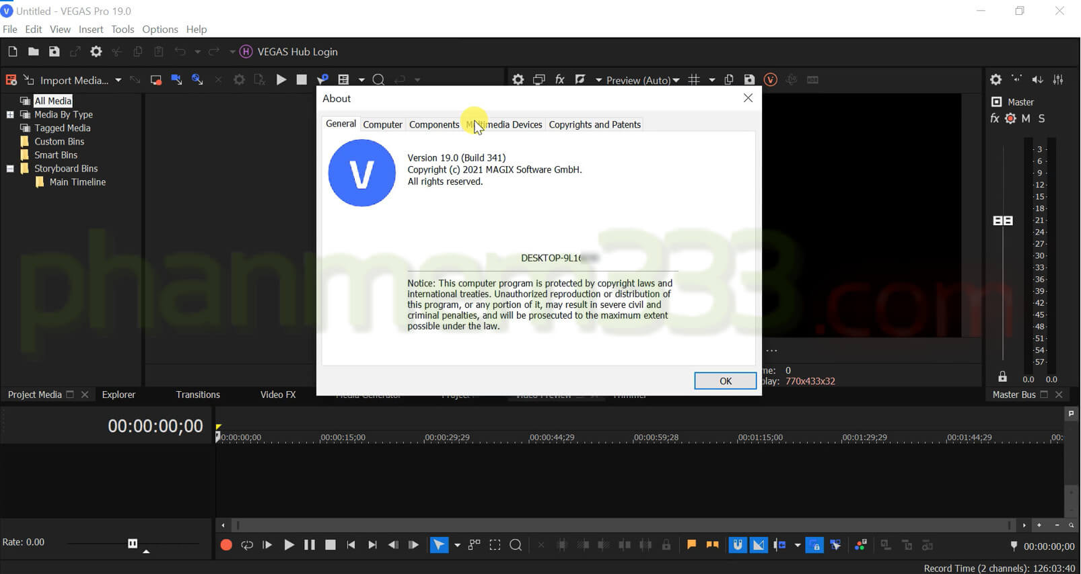Open a project with the folder icon
Viewport: 1081px width, 574px height.
(x=33, y=52)
